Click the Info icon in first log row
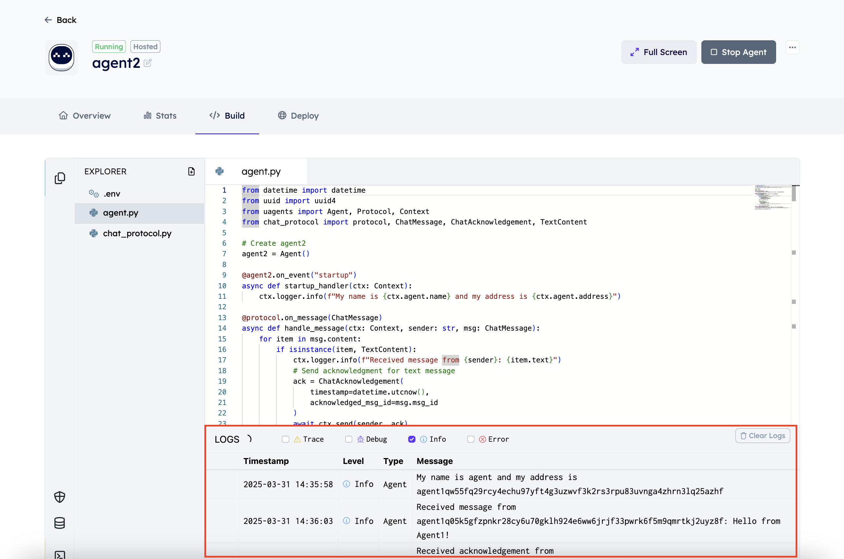The width and height of the screenshot is (844, 559). [x=346, y=484]
